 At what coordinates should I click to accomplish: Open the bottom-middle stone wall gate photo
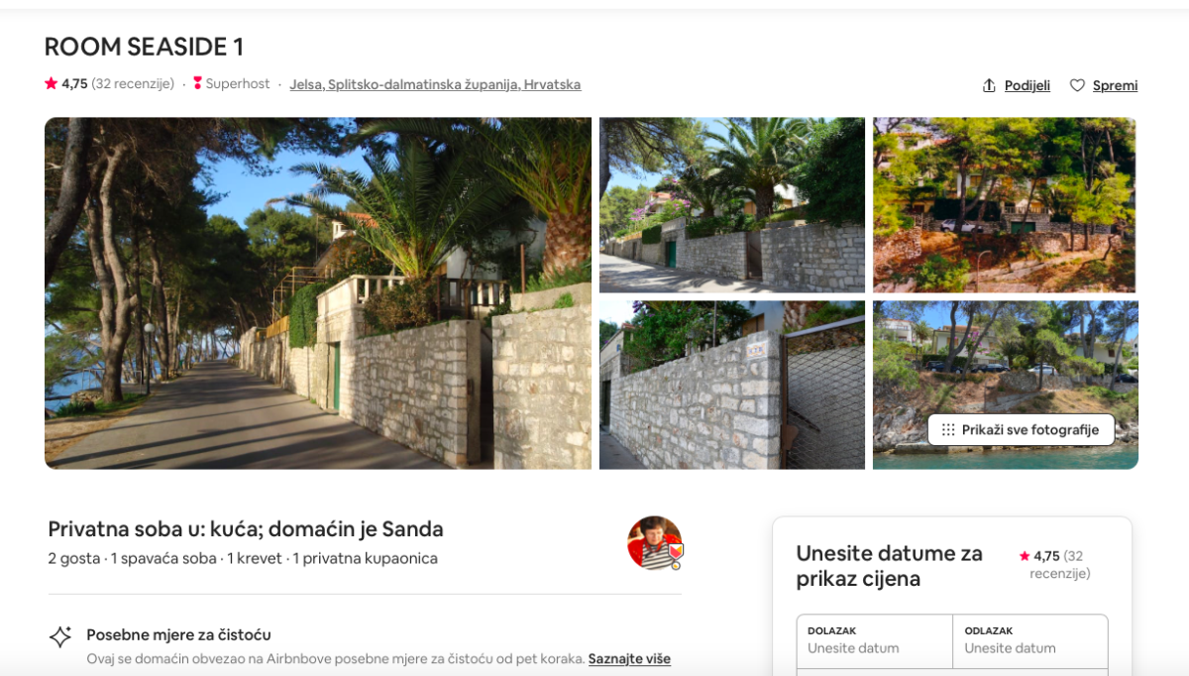[732, 385]
